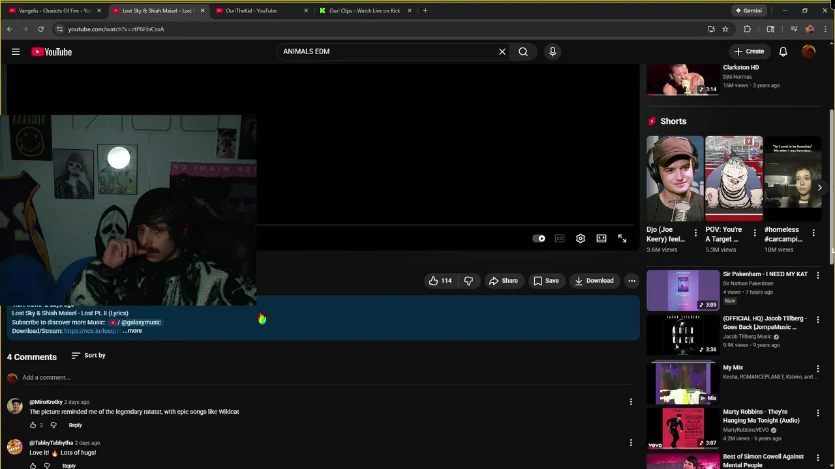Image resolution: width=835 pixels, height=469 pixels.
Task: Enter full screen on the player
Action: point(622,238)
